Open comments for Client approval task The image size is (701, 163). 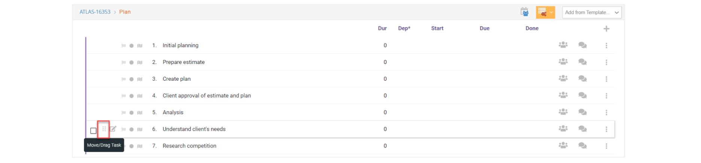click(582, 95)
